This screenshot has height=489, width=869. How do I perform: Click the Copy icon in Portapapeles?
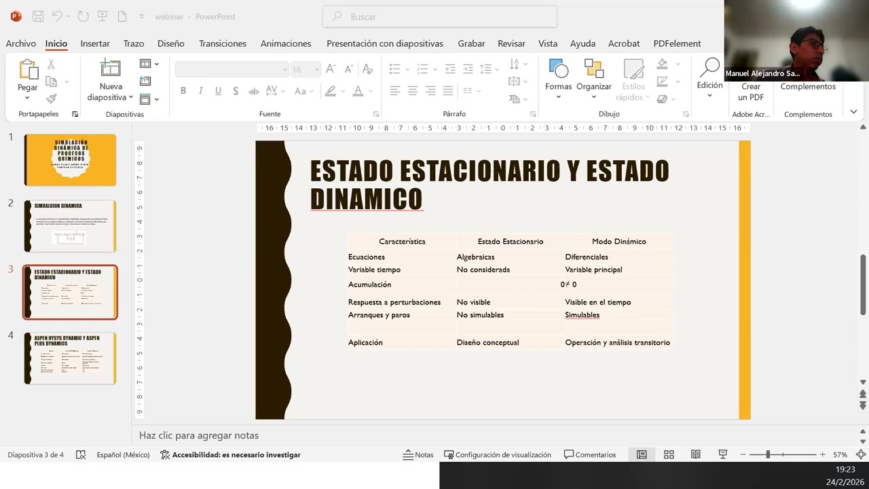coord(51,81)
